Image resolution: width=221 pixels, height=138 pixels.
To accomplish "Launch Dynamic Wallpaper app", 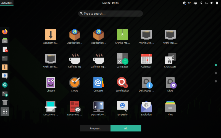I will click(x=98, y=108).
